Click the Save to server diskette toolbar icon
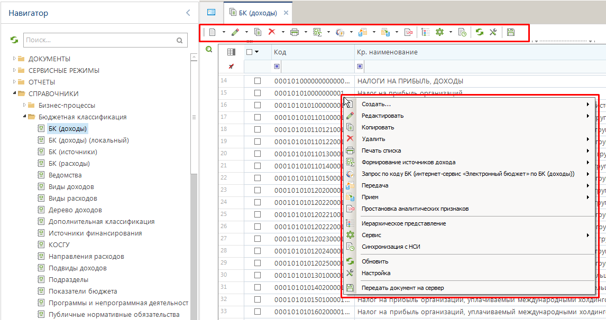The height and width of the screenshot is (320, 606). tap(510, 32)
